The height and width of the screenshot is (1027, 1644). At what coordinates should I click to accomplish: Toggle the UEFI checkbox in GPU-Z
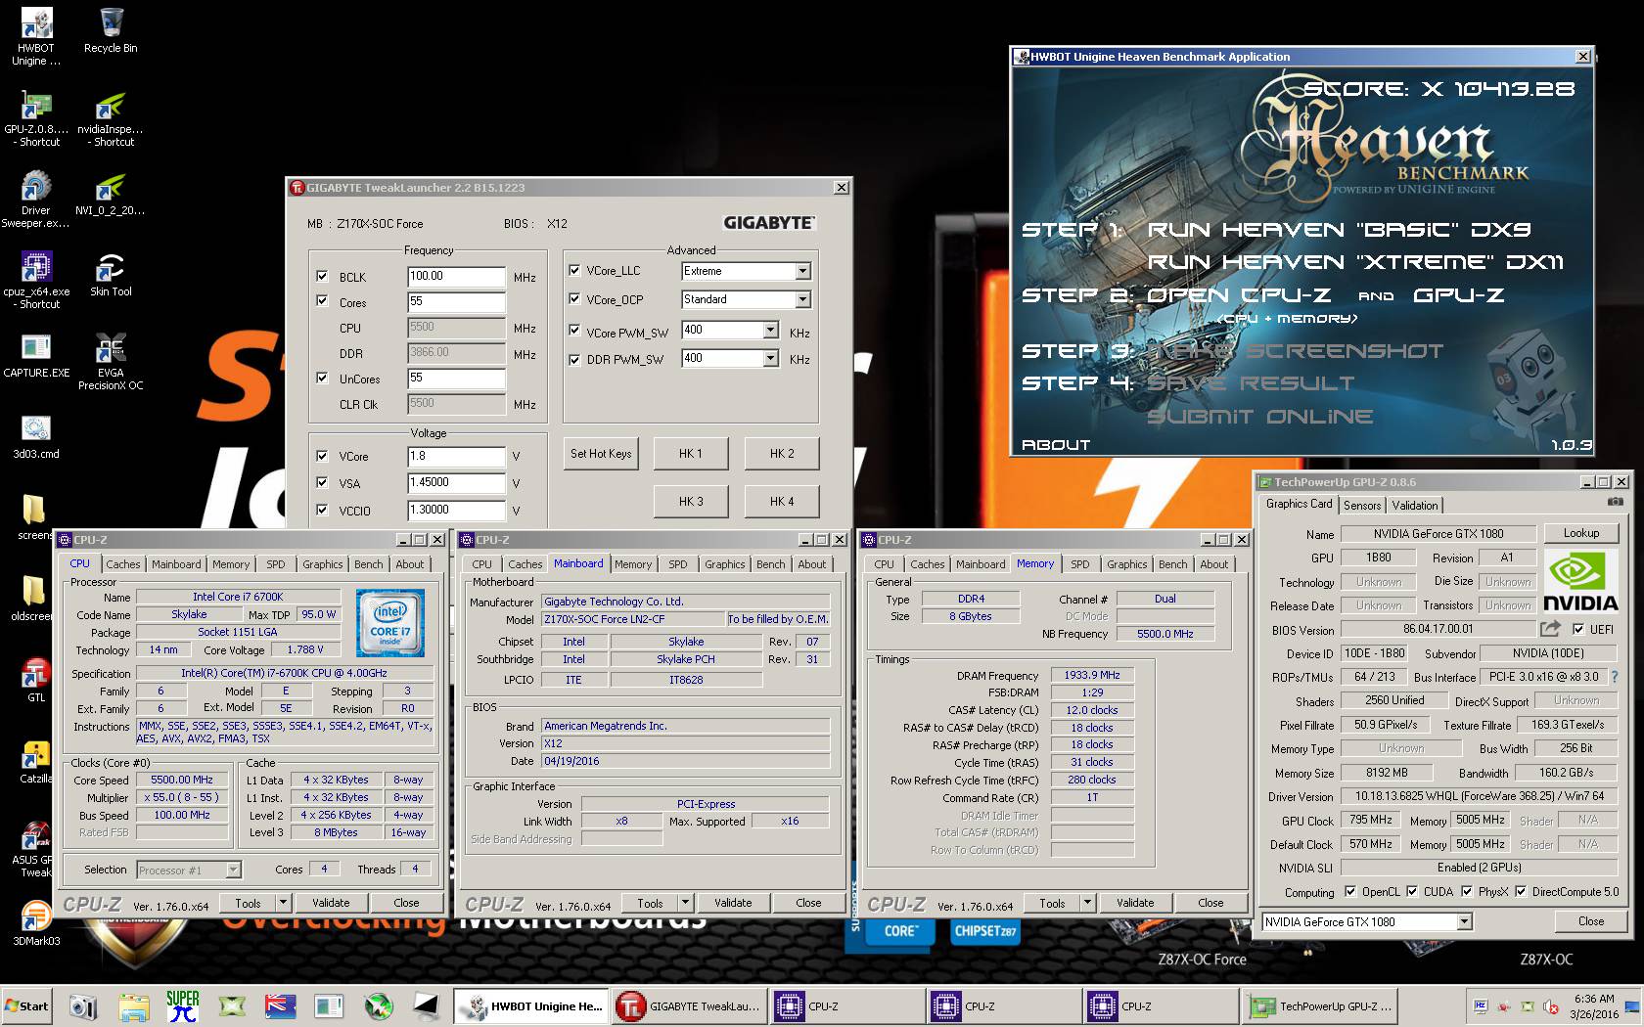click(x=1577, y=629)
